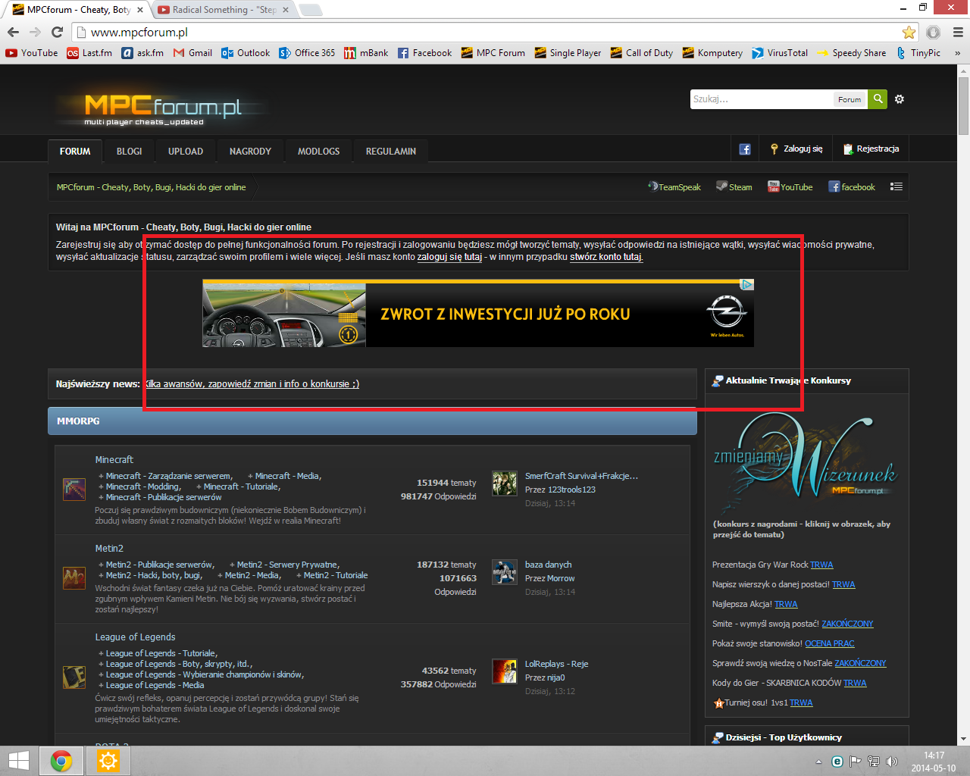Open TeamSpeak link
Image resolution: width=970 pixels, height=776 pixels.
[674, 186]
